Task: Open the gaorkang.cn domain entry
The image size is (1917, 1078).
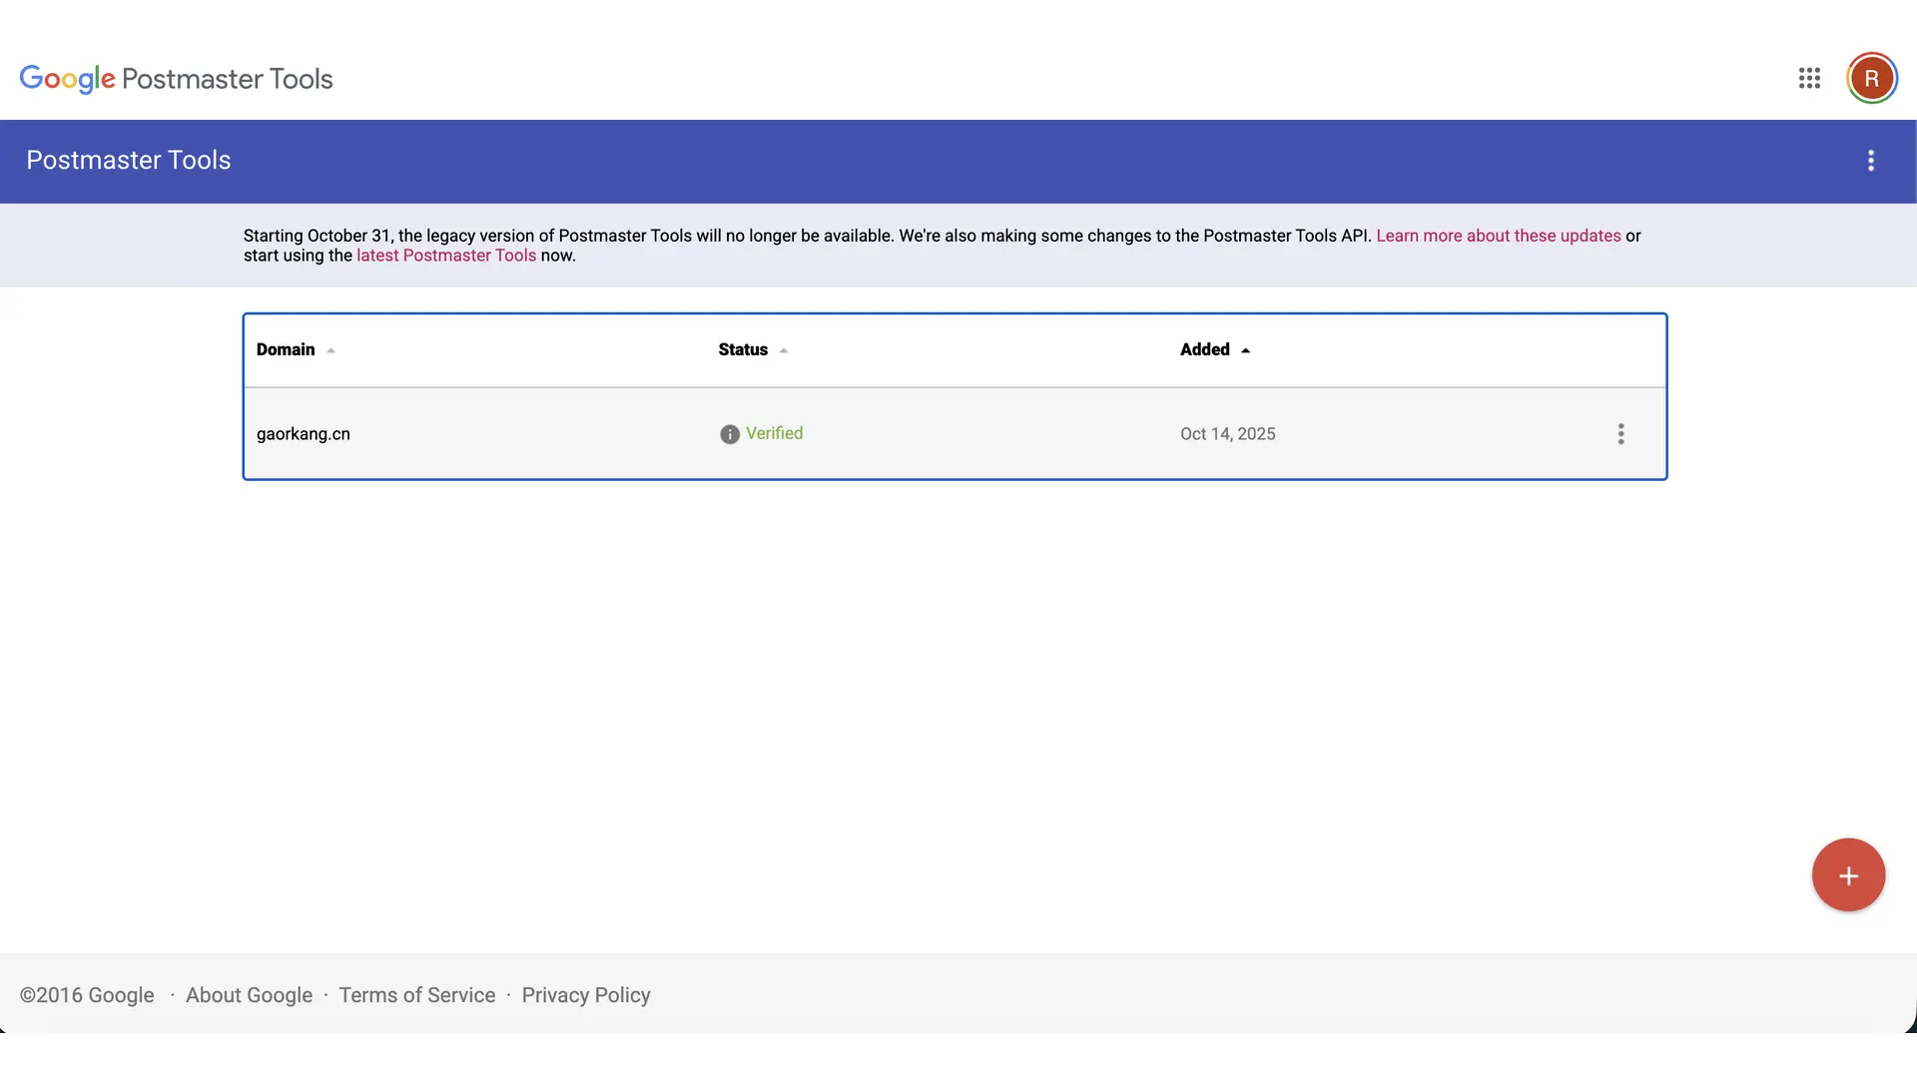Action: (304, 434)
